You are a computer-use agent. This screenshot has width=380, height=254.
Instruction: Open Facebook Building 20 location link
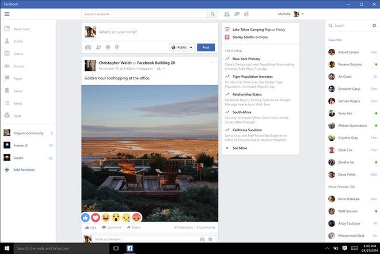tap(156, 63)
